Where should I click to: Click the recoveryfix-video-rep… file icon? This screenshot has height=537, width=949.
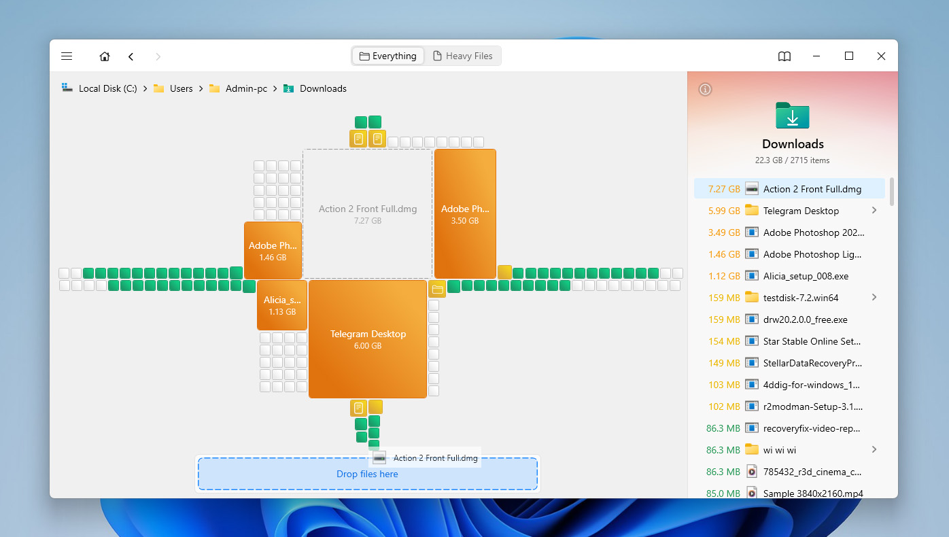pyautogui.click(x=752, y=428)
